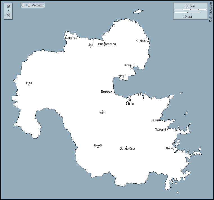
Task: Select the Tsukumi city label
Action: pos(160,130)
